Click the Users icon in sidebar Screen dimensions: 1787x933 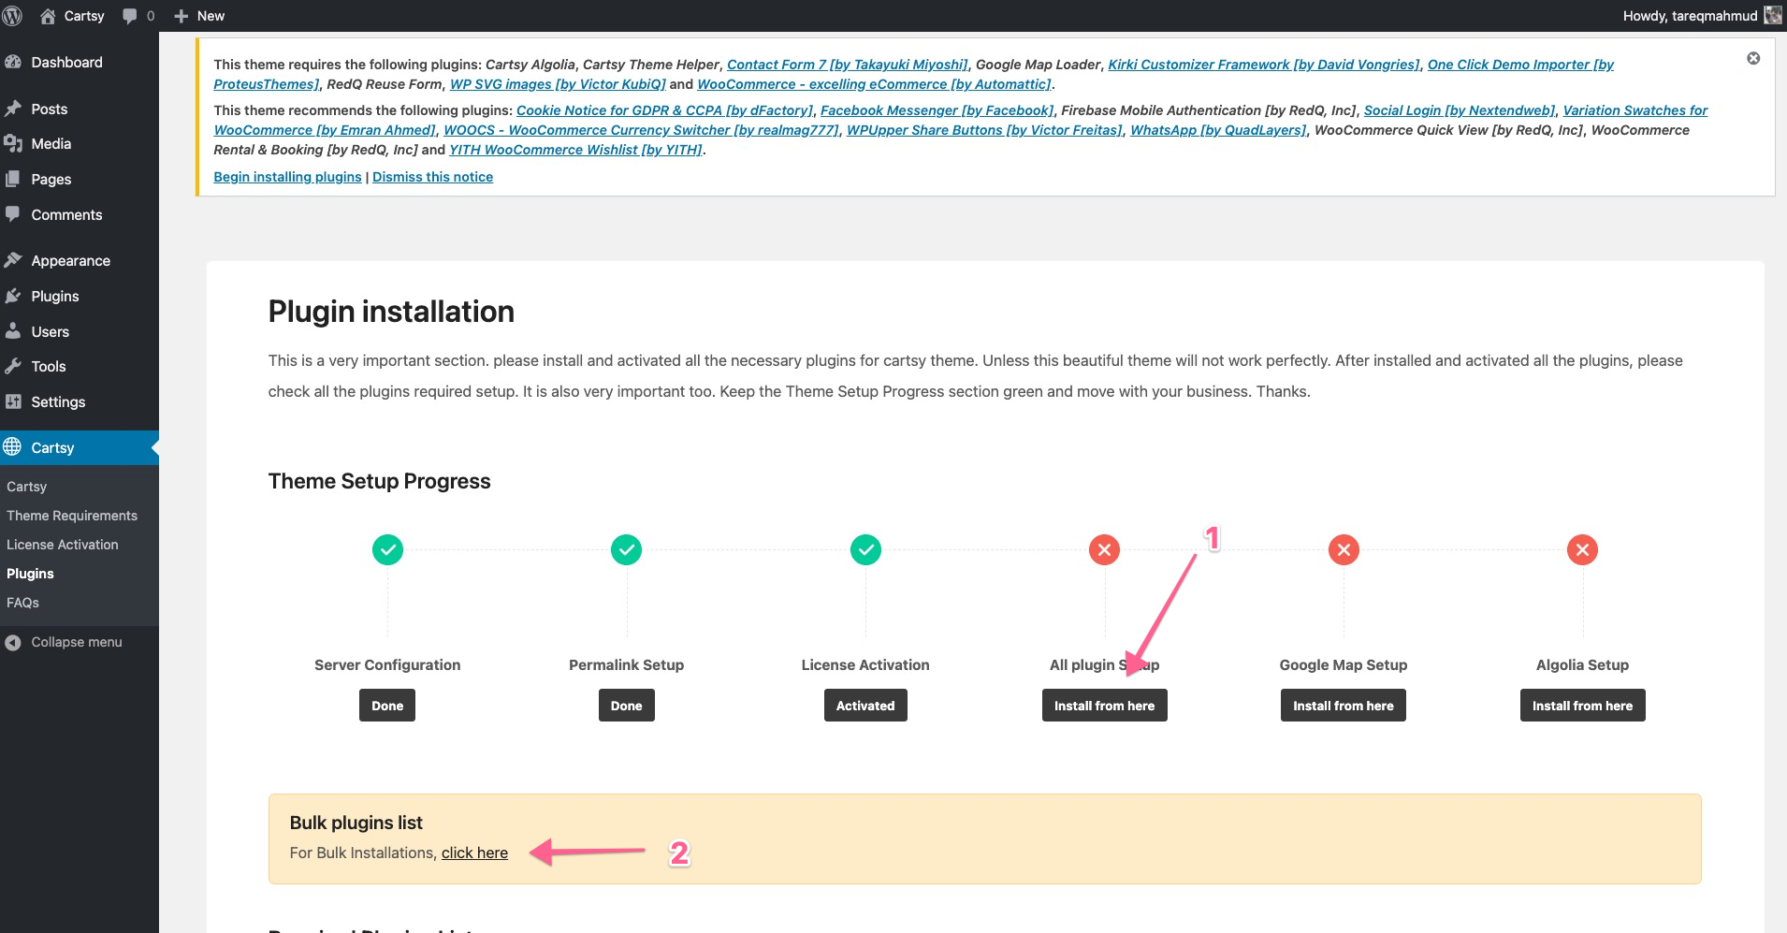tap(13, 331)
